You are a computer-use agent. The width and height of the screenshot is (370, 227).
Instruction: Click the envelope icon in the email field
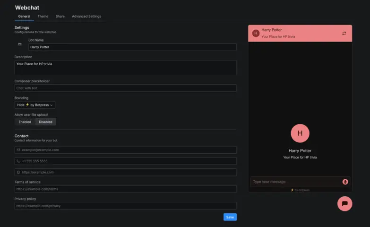pos(18,150)
